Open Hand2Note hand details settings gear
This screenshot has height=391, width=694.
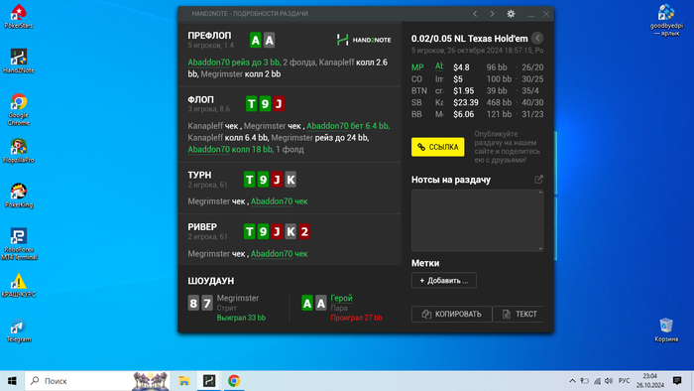coord(511,14)
